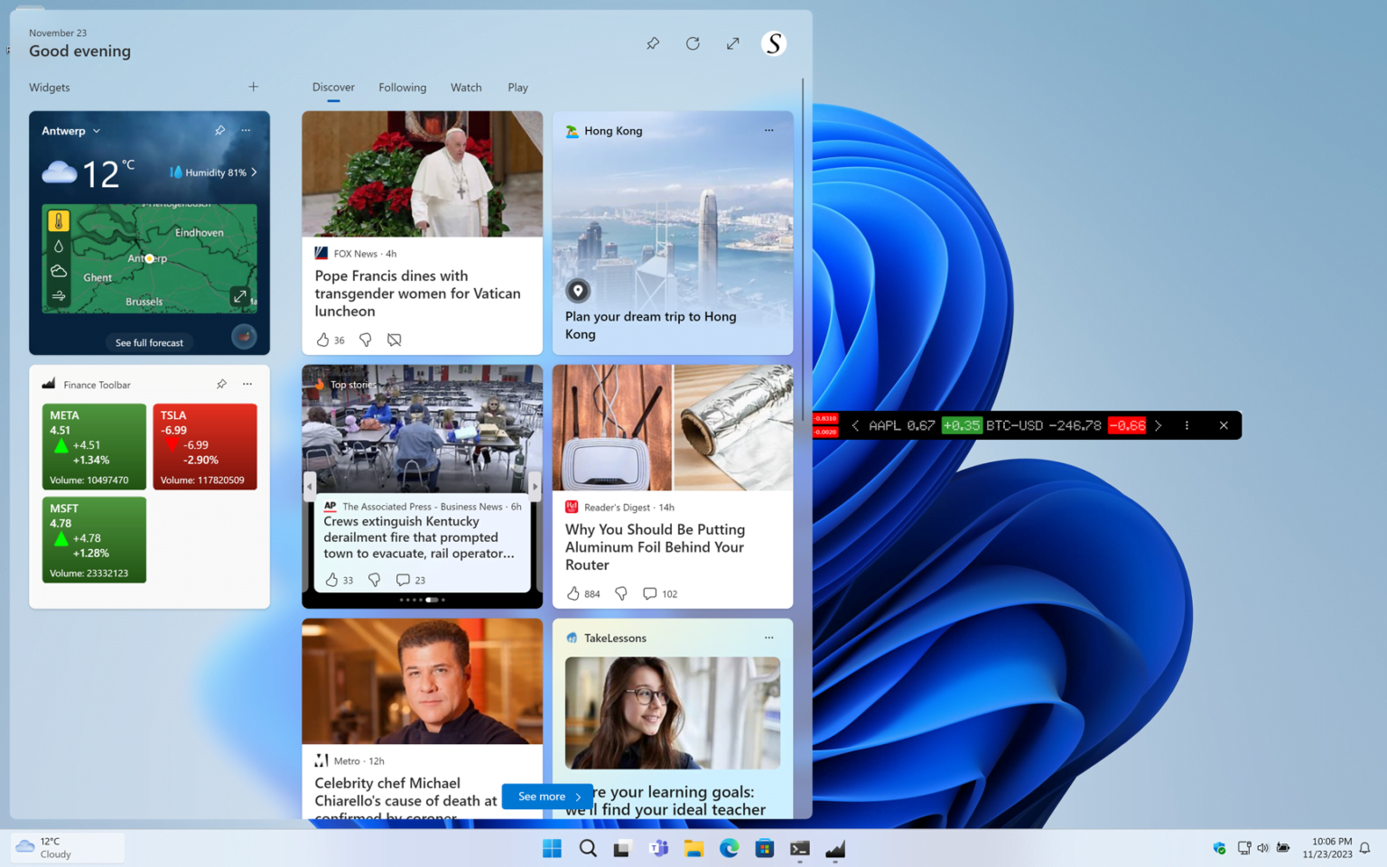Refresh the widgets board
Viewport: 1387px width, 867px height.
click(693, 42)
